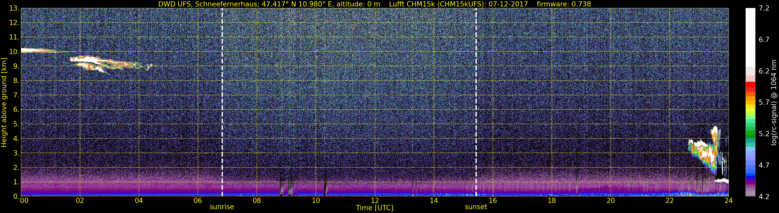Click the '6.7' colorbar scale value
This screenshot has height=213, width=779.
tap(764, 40)
